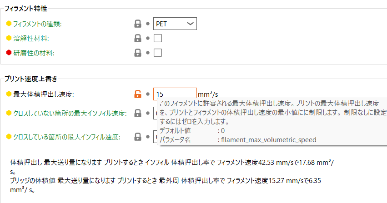Click the reset dot beside the PET dropdown
The image size is (387, 203).
148,24
